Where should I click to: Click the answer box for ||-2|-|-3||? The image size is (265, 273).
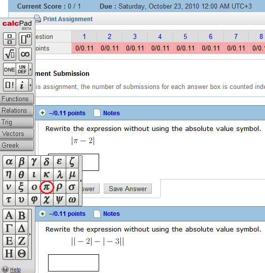pyautogui.click(x=73, y=263)
